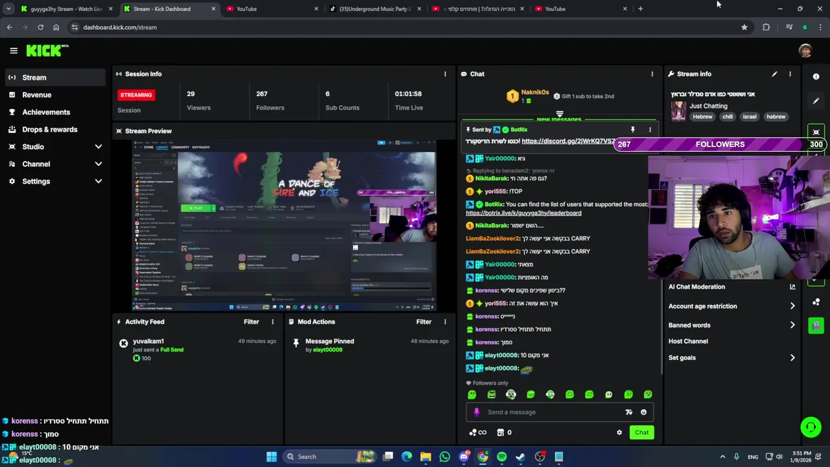This screenshot has height=467, width=830.
Task: Go to Stream in the sidebar
Action: pos(55,77)
